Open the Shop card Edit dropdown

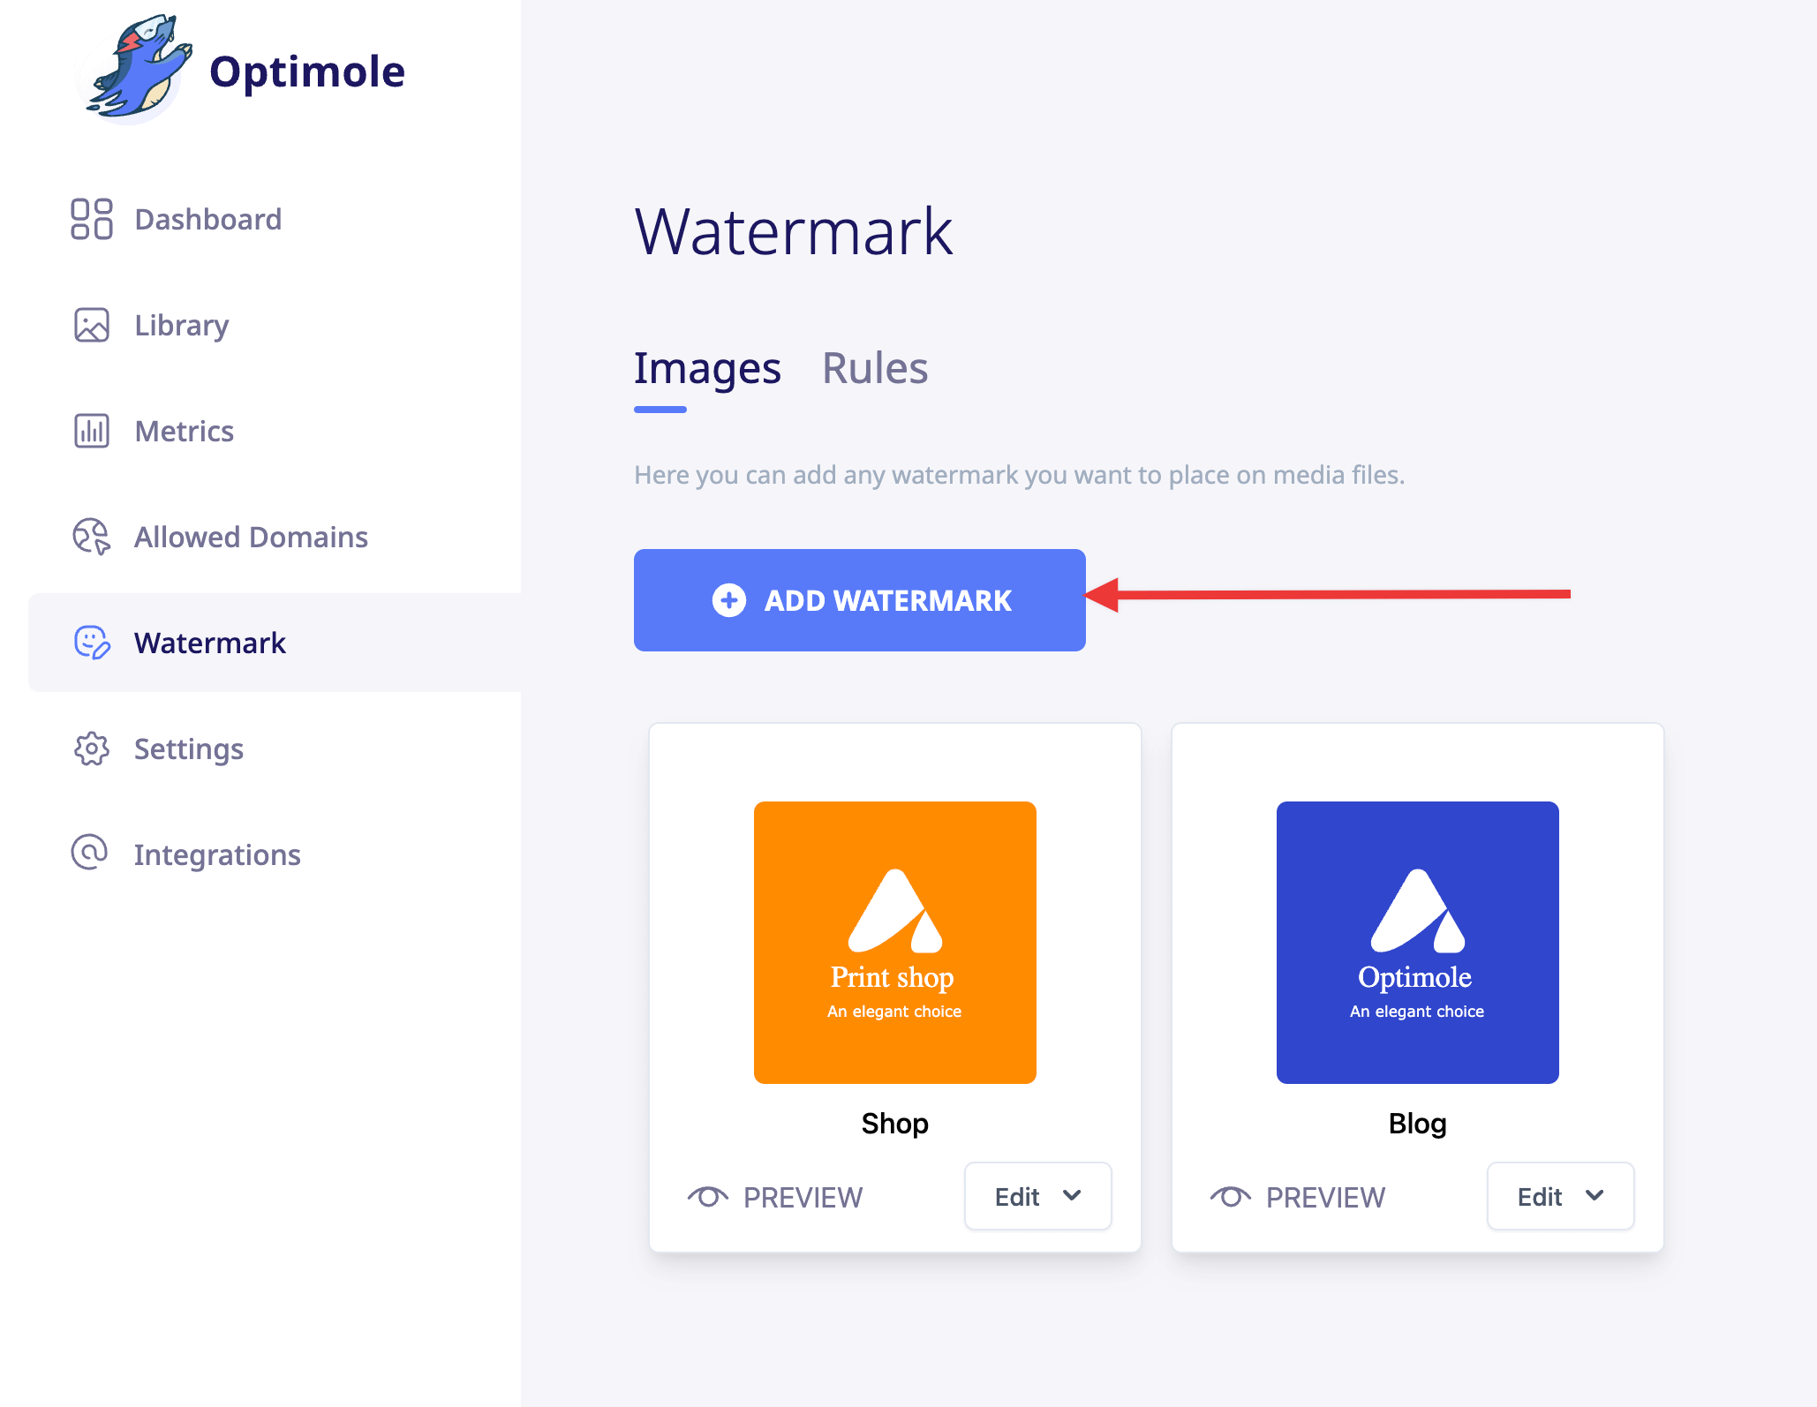pyautogui.click(x=1037, y=1196)
